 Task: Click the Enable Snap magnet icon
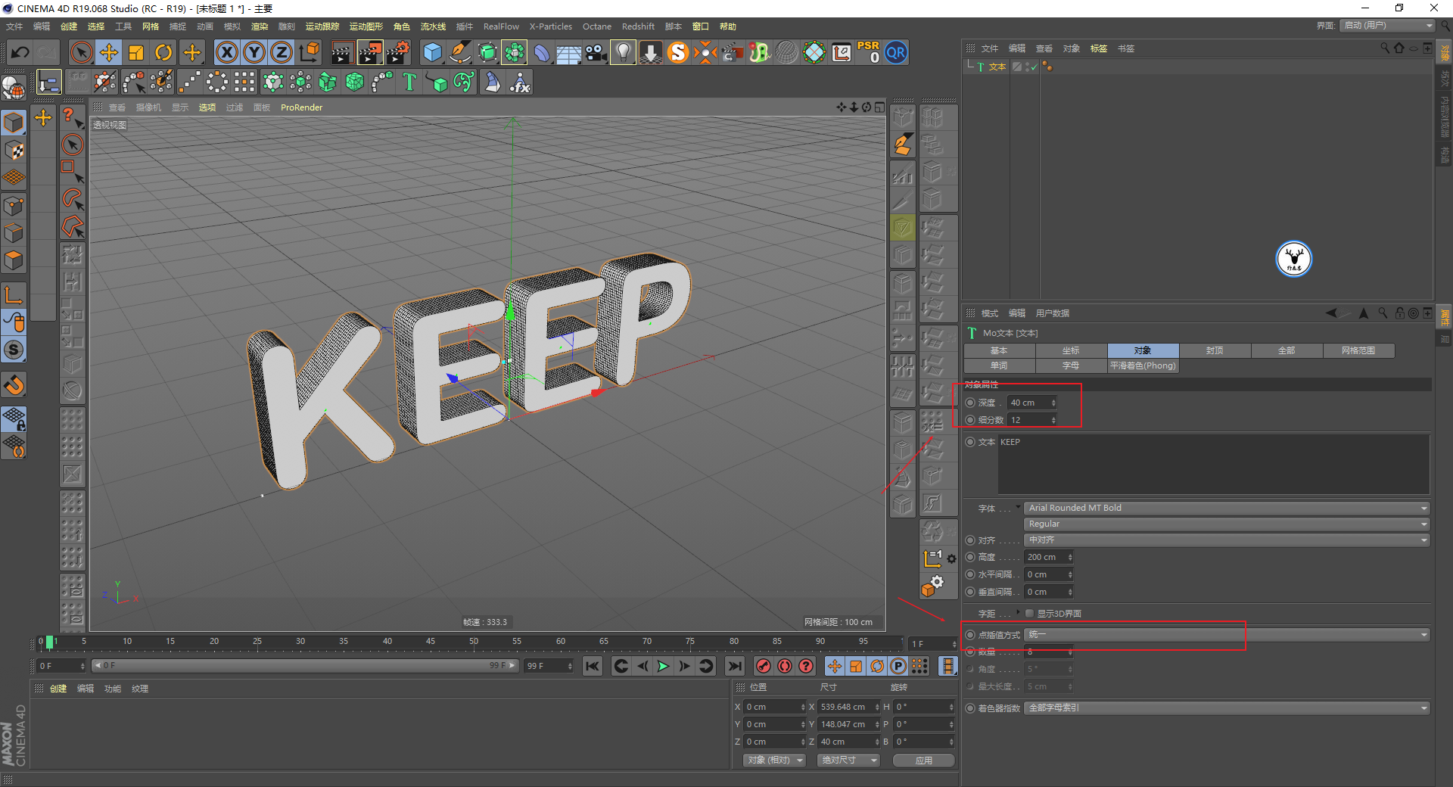click(14, 385)
